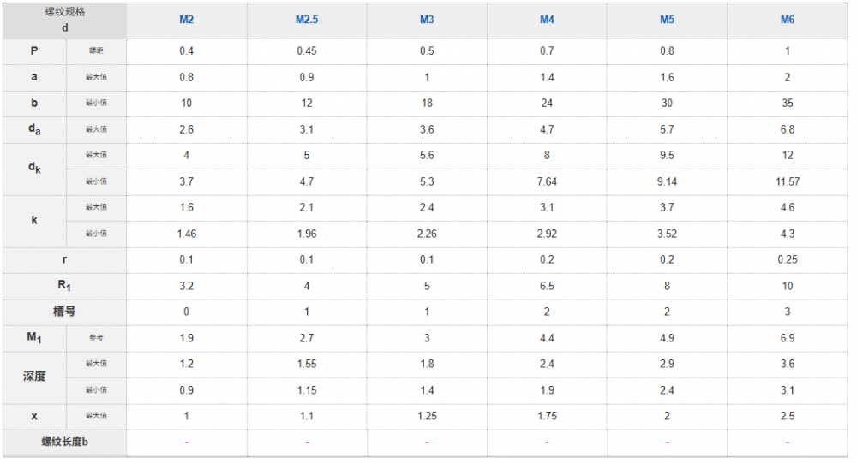Select the 9.14 cell under M5

click(667, 181)
